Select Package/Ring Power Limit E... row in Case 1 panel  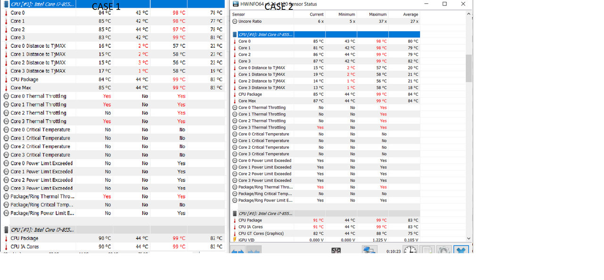point(112,213)
